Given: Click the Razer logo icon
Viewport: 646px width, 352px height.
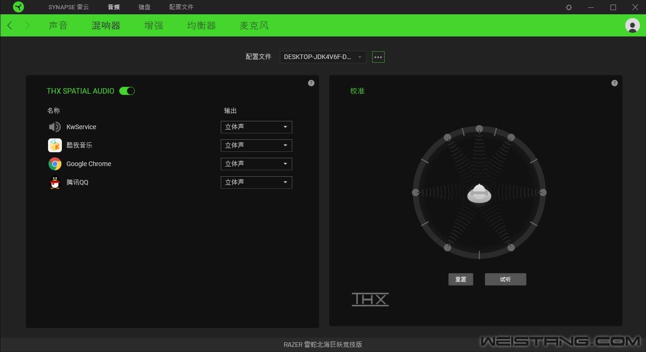Looking at the screenshot, I should coord(18,7).
